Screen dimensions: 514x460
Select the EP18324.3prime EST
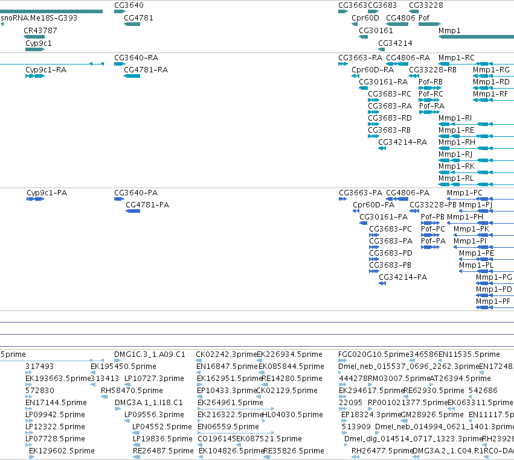[344, 421]
